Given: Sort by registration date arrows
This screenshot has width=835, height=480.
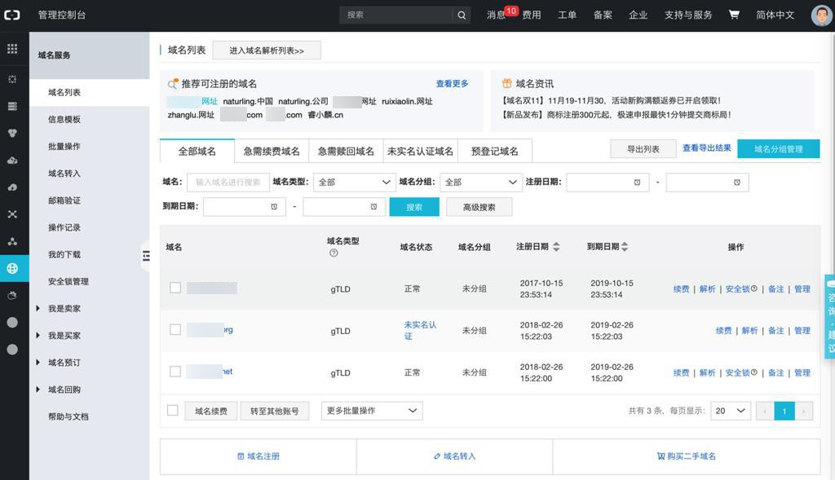Looking at the screenshot, I should pyautogui.click(x=556, y=246).
